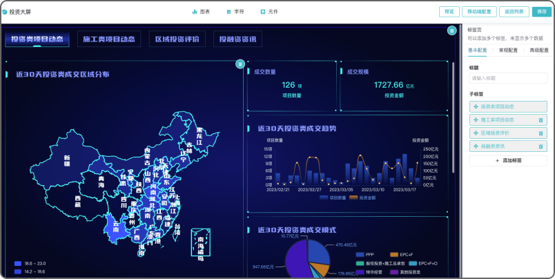This screenshot has width=555, height=279.
Task: Toggle EPC+F legend in pie chart
Action: click(402, 255)
